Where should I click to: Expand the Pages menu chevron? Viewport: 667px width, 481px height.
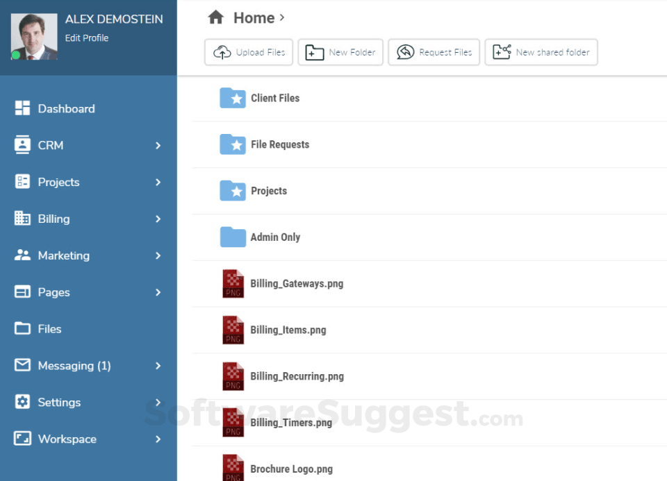158,292
